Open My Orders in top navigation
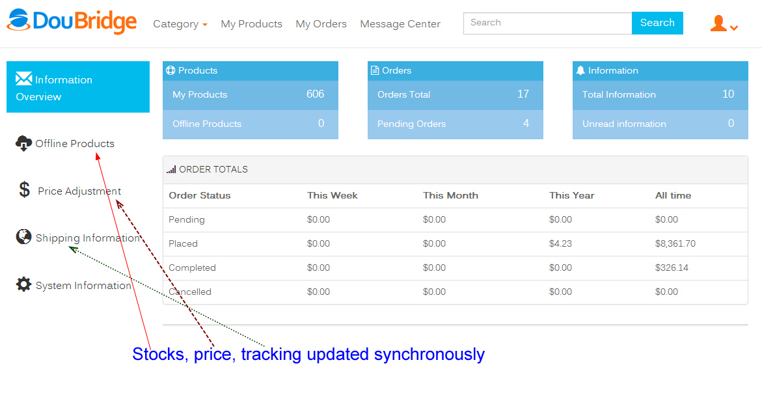 (321, 24)
